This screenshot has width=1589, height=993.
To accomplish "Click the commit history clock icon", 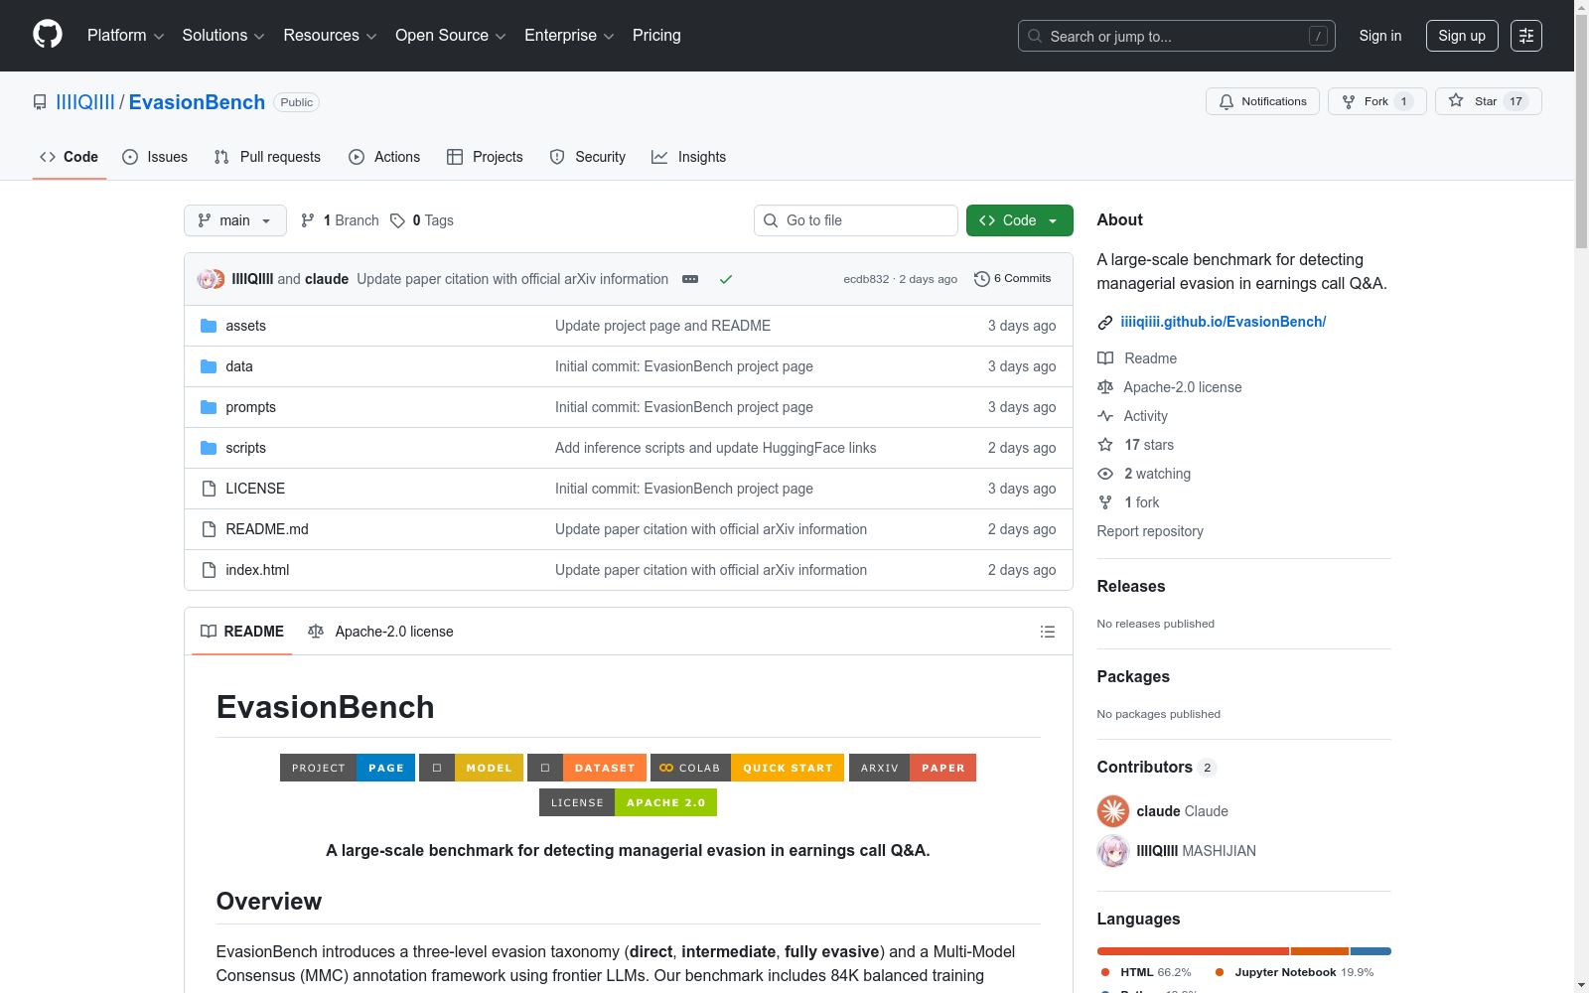I will [982, 279].
